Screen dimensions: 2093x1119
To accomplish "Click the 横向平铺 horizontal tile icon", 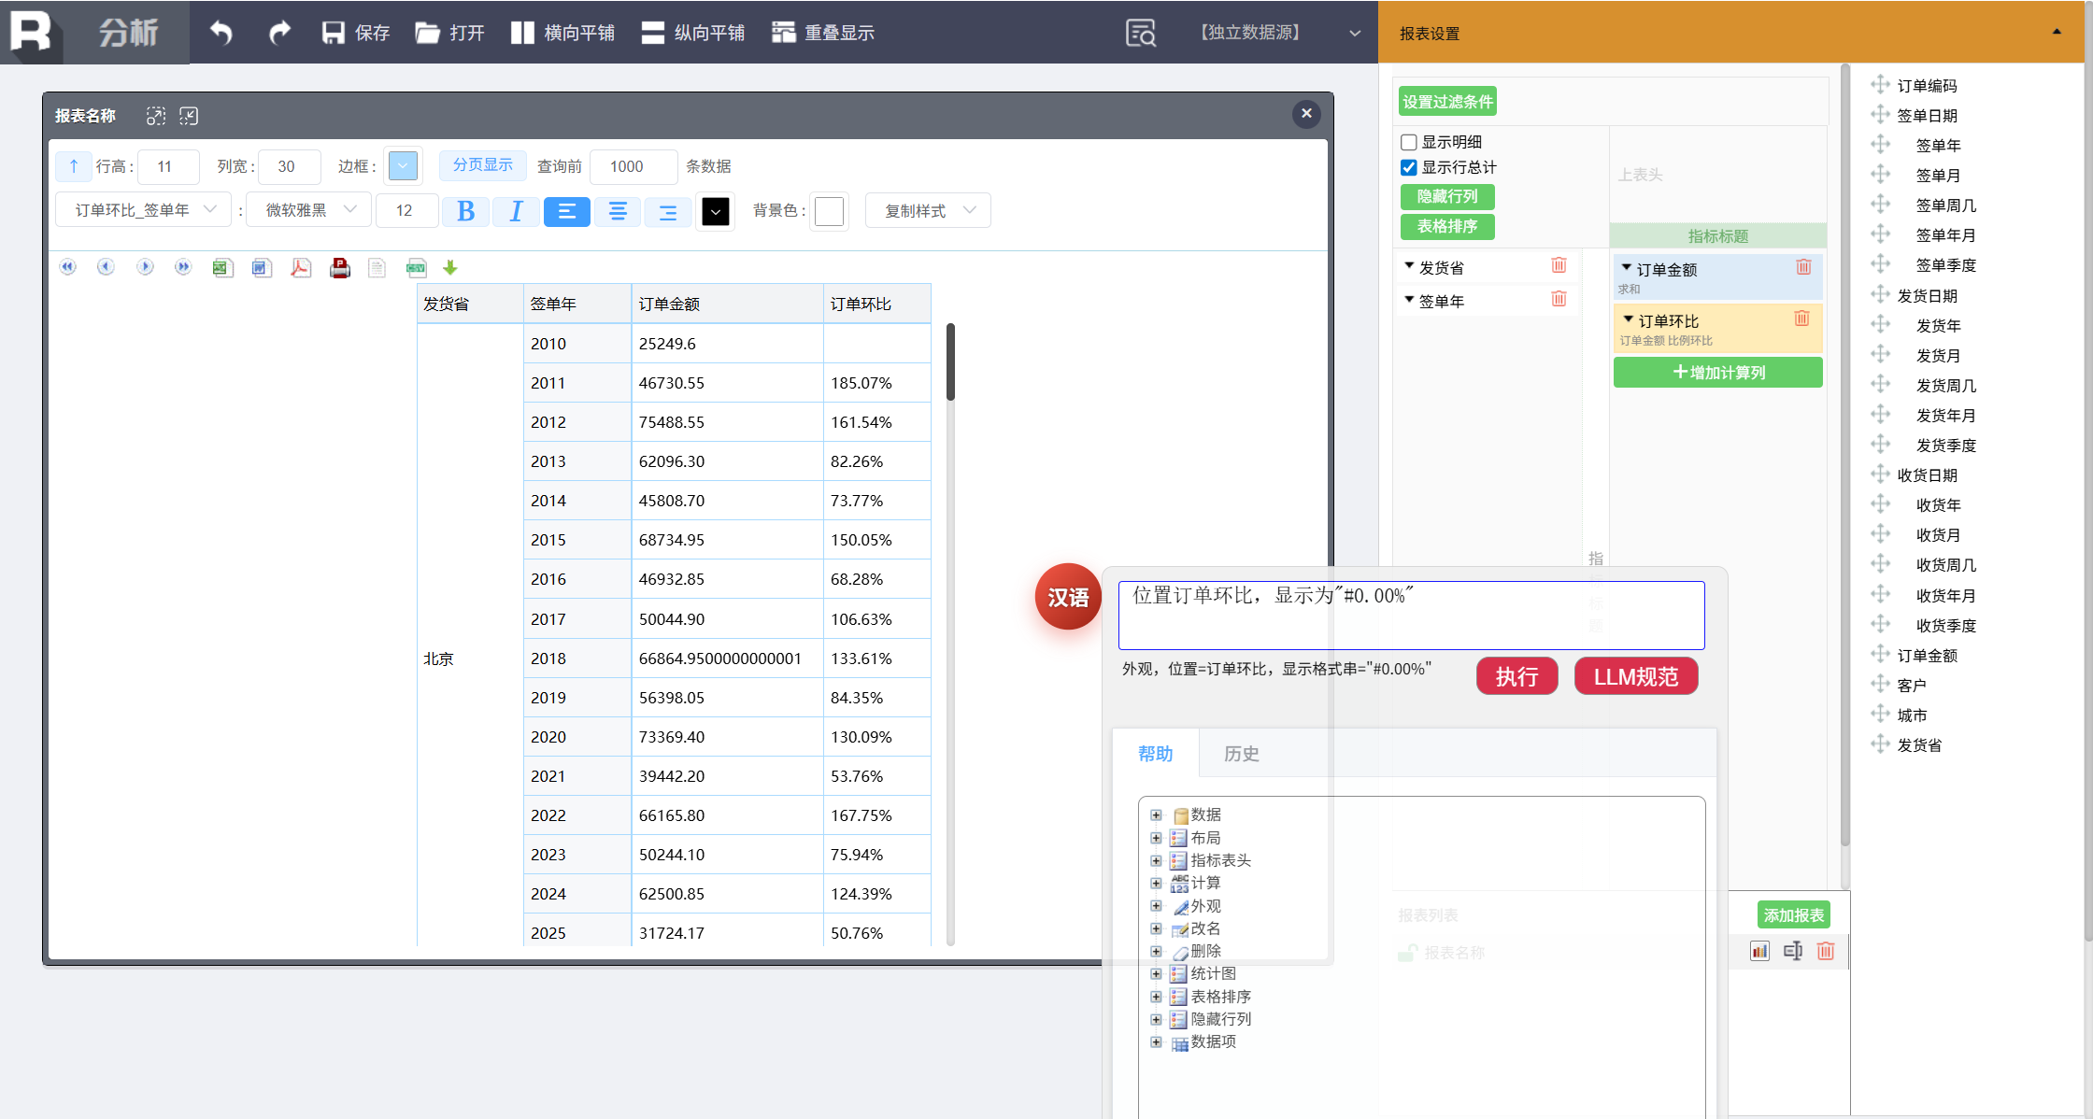I will [x=522, y=33].
